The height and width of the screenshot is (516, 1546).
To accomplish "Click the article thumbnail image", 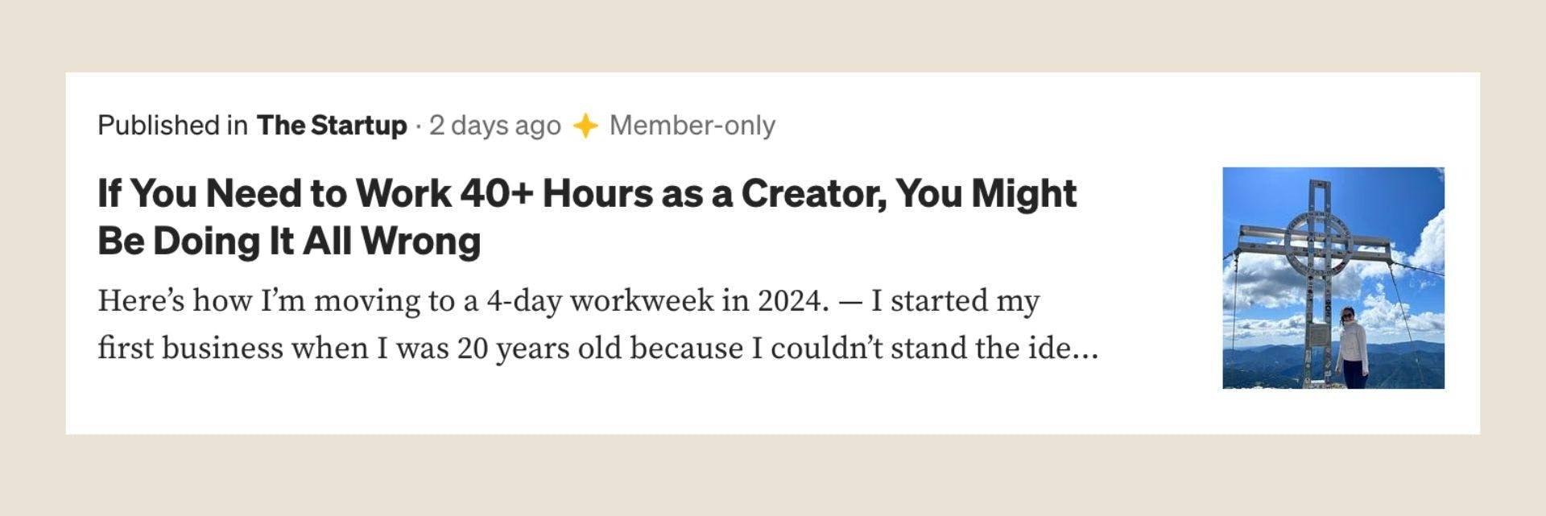I will point(1333,278).
